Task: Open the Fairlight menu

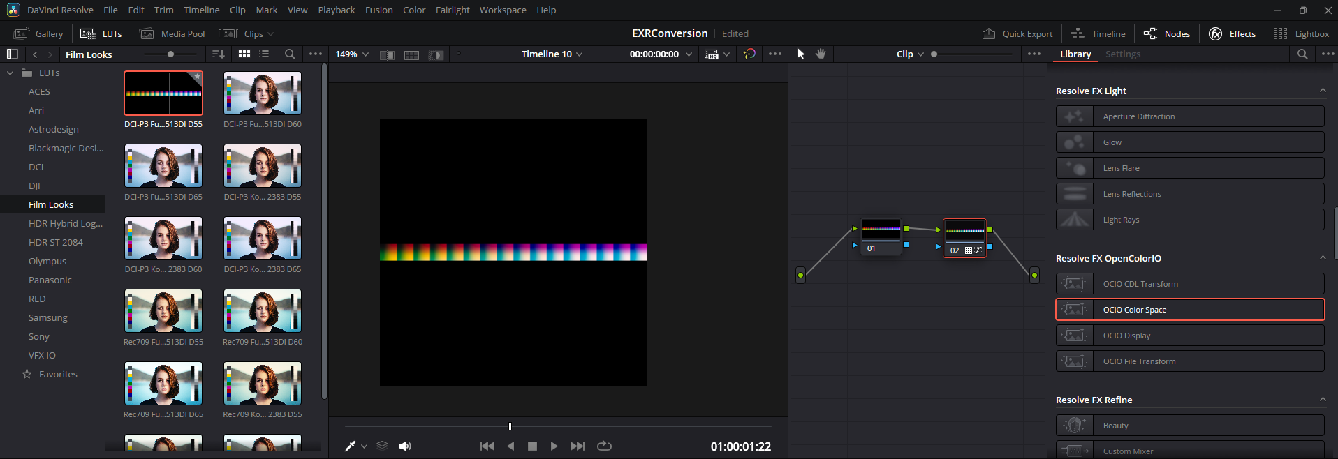Action: pos(453,10)
